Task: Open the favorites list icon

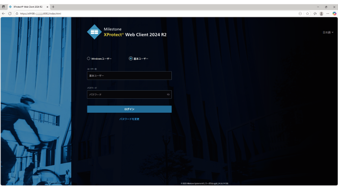Action: click(315, 13)
